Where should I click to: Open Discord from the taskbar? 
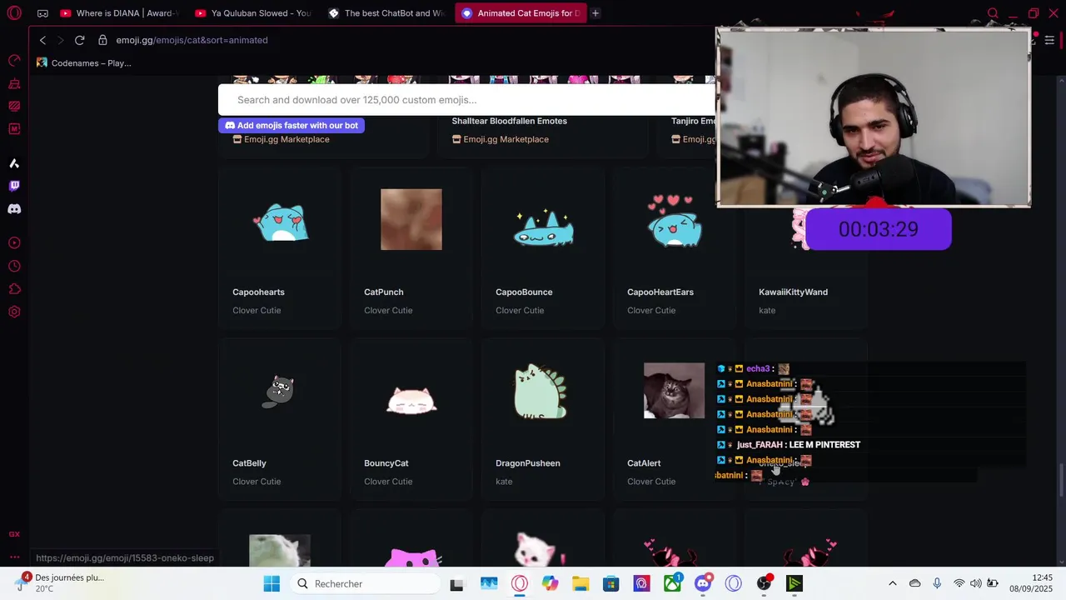(703, 584)
